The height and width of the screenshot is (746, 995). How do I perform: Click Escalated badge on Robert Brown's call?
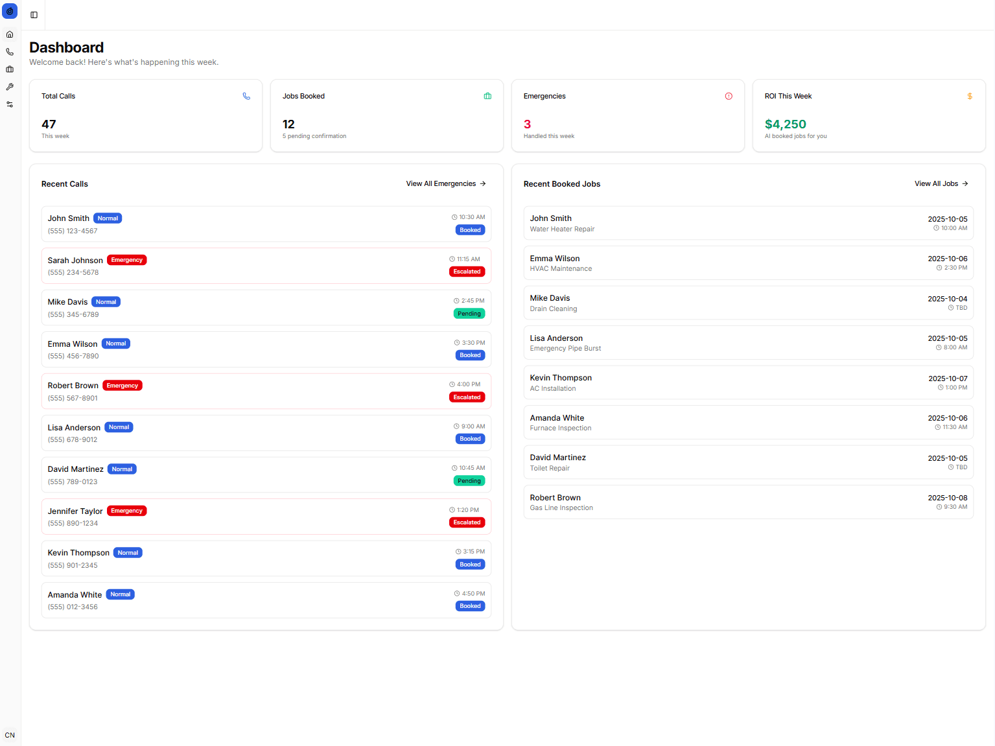pos(467,397)
